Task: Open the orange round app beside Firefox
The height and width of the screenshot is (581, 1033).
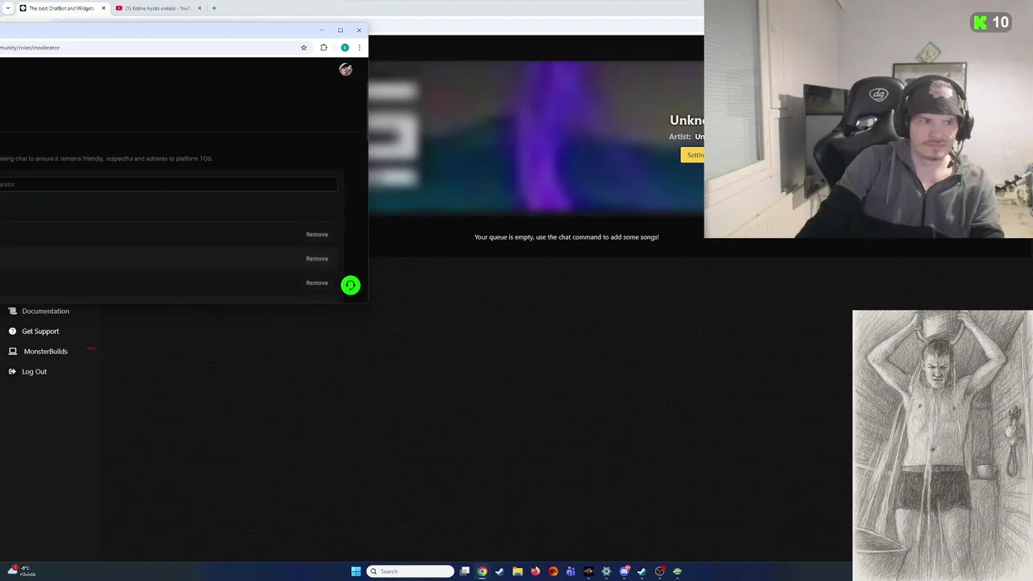Action: click(553, 571)
